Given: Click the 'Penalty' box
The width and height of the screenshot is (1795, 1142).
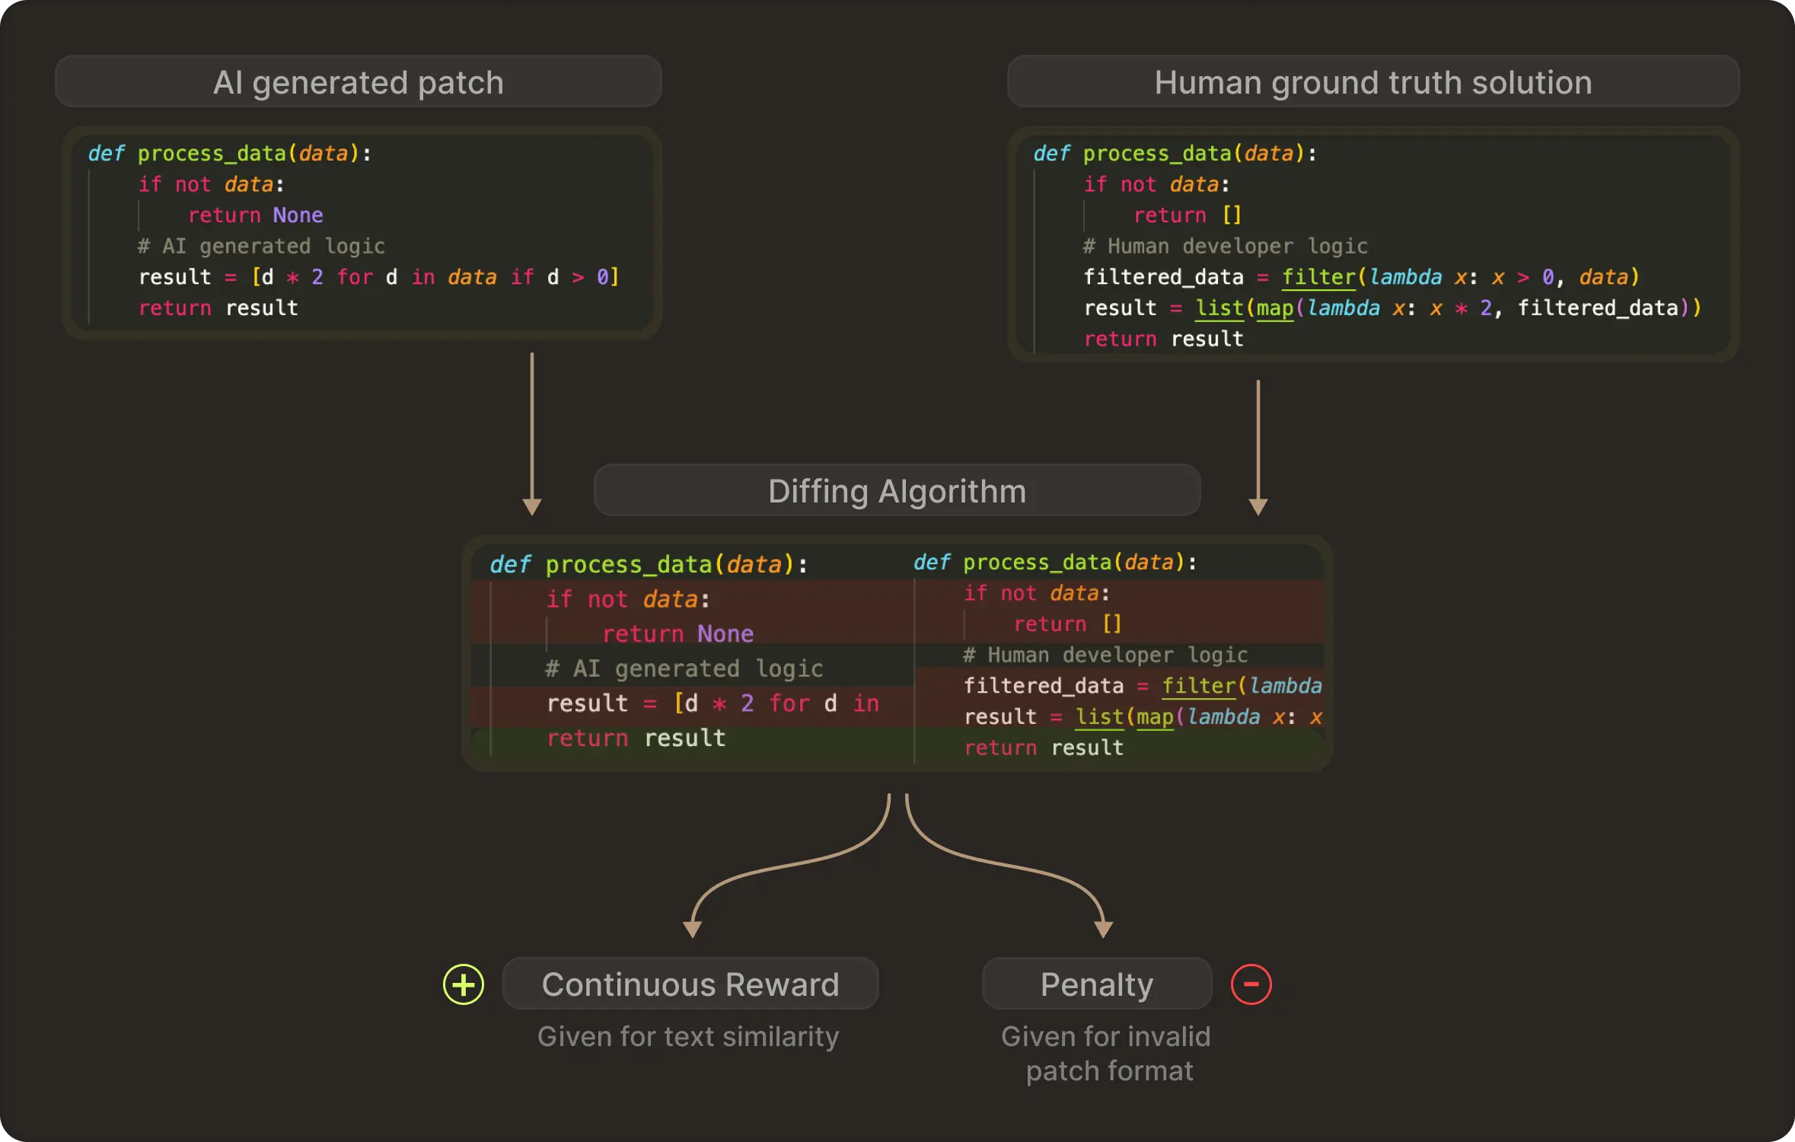Looking at the screenshot, I should pos(1096,984).
